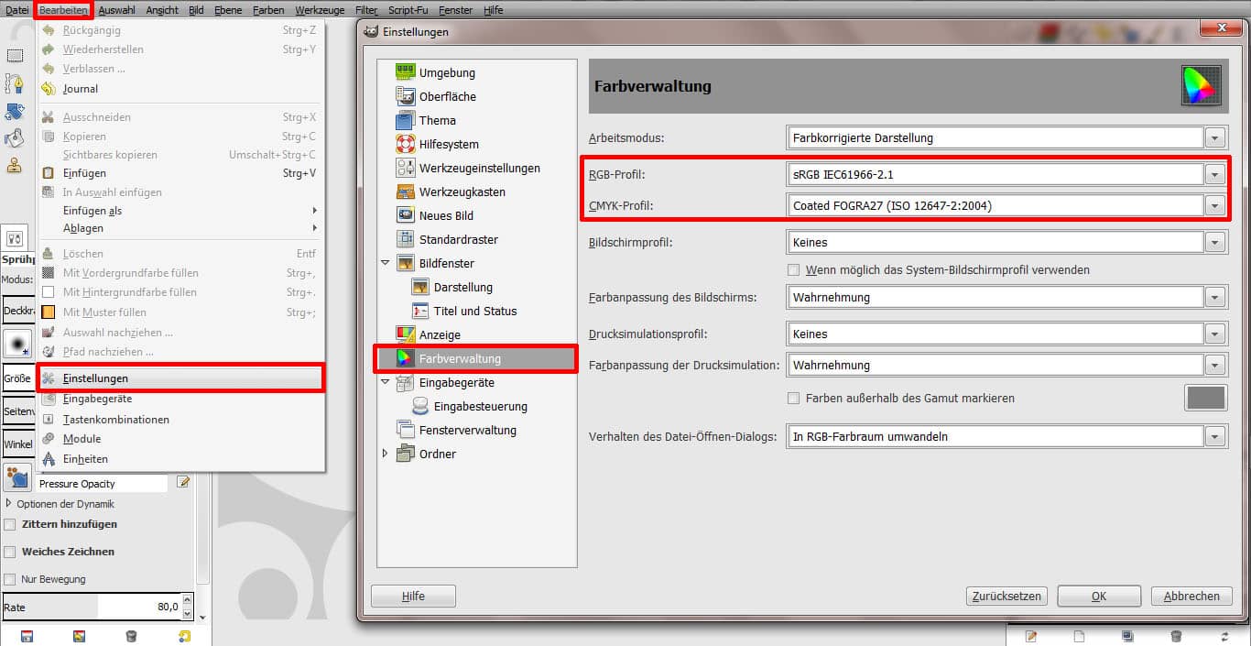Click the Anzeige icon in category list

pyautogui.click(x=405, y=334)
